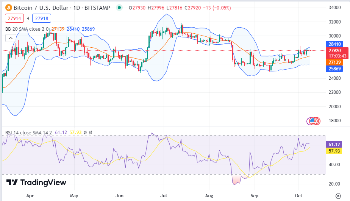
Task: Click the Jul marker on time axis
Action: click(x=164, y=196)
